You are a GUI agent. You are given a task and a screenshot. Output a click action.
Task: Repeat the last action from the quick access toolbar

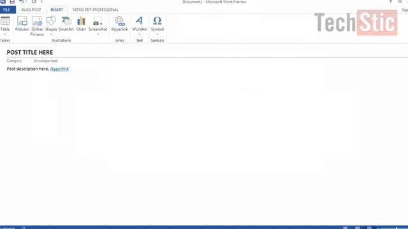pyautogui.click(x=34, y=1)
